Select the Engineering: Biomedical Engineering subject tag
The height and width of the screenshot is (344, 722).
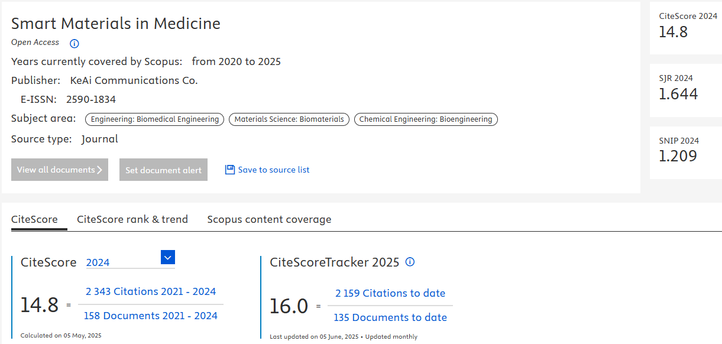[155, 119]
